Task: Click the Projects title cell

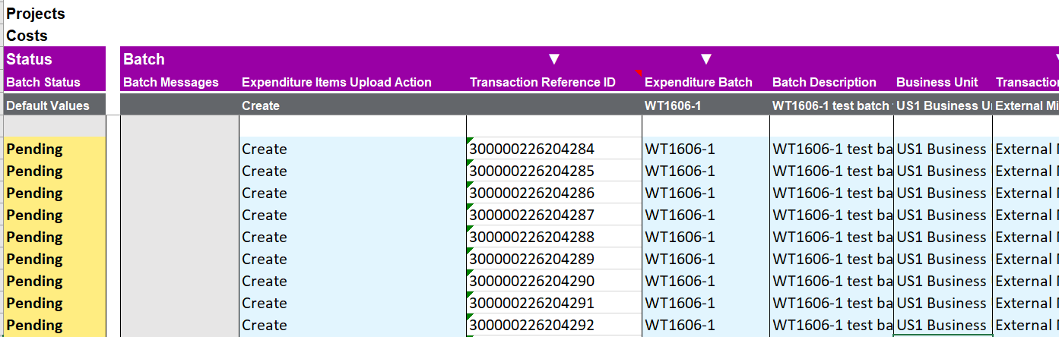Action: [36, 14]
